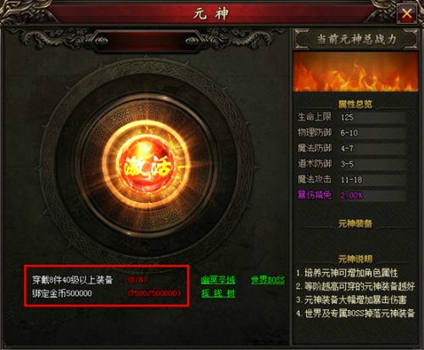Open the 幽冥圣域 link

point(218,279)
